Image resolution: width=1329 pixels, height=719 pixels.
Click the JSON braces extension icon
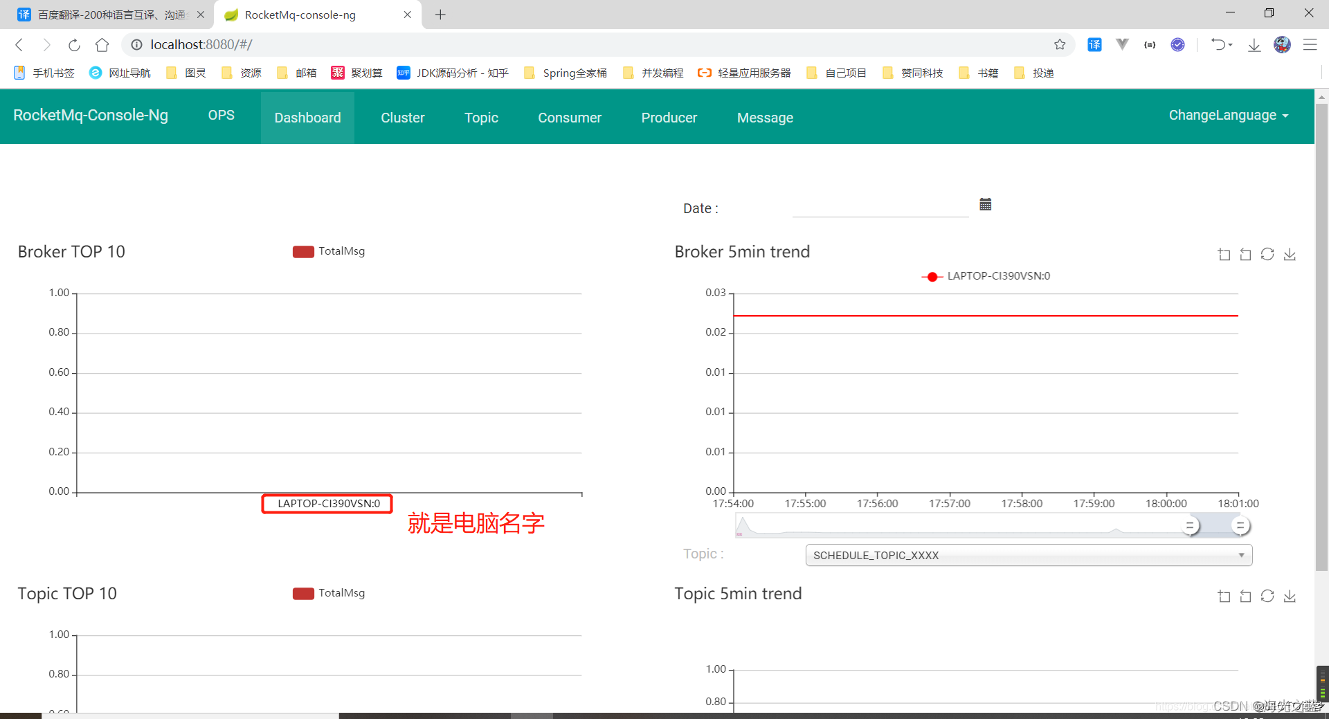pos(1150,45)
